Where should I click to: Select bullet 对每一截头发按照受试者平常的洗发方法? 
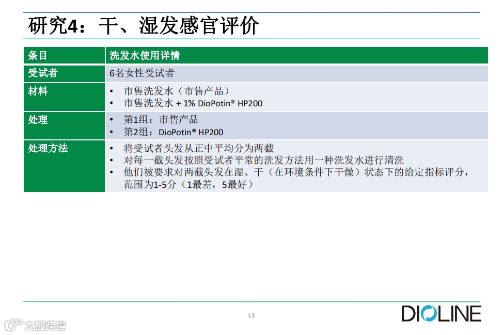264,160
